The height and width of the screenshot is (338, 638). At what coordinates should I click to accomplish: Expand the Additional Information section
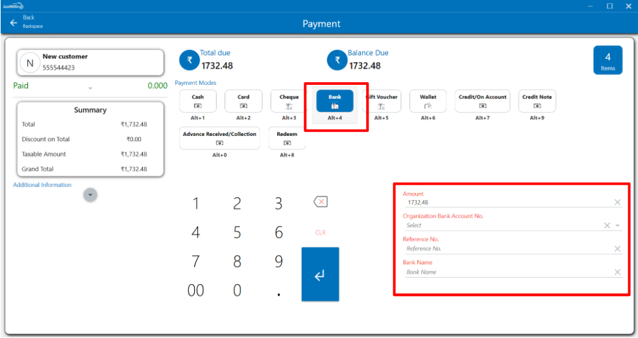90,194
